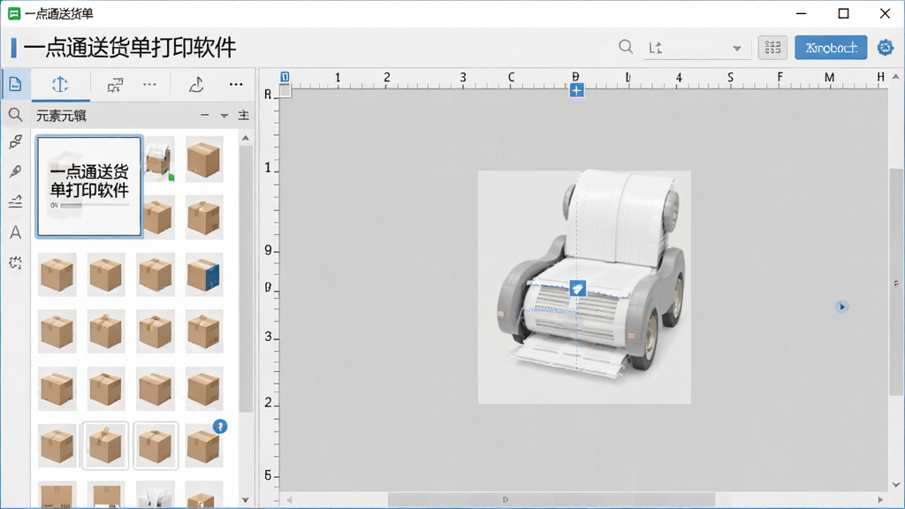The width and height of the screenshot is (905, 509).
Task: Select the blue box thumbnail
Action: point(204,275)
